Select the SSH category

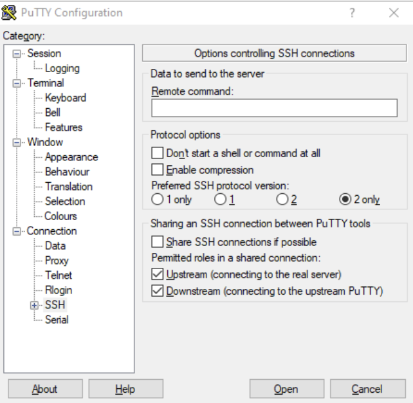click(55, 305)
